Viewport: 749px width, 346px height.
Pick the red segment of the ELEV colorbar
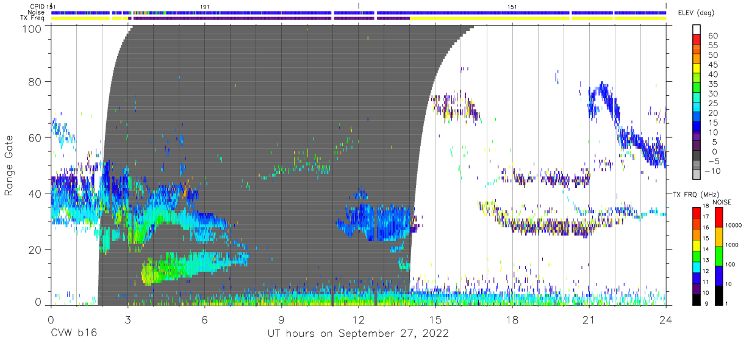coord(696,40)
